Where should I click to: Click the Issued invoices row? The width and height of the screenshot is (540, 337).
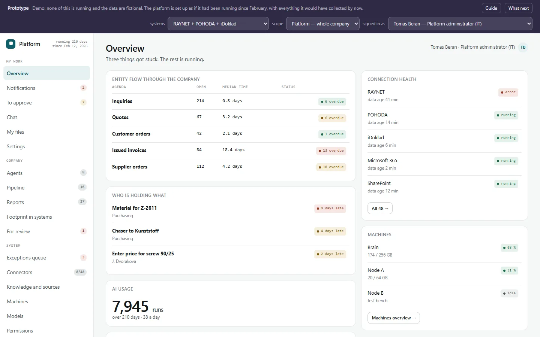(231, 151)
